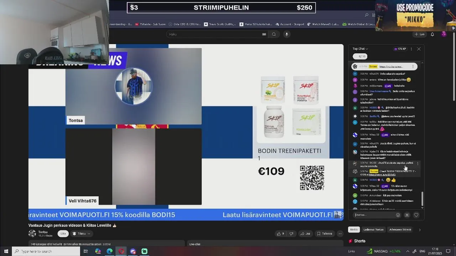Close the live chat panel
Viewport: 456px width, 256px height.
coord(419,49)
